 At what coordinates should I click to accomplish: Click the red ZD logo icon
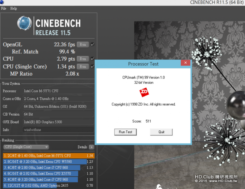pos(143,93)
